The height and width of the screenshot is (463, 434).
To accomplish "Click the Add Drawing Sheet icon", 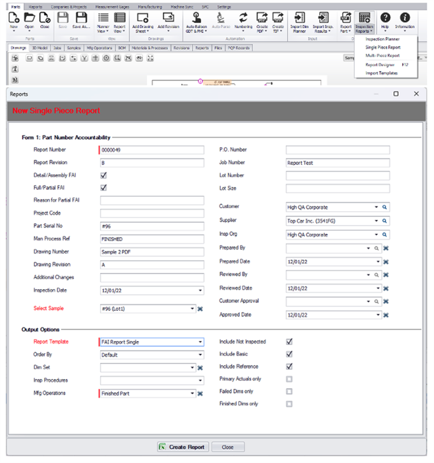I will point(143,20).
